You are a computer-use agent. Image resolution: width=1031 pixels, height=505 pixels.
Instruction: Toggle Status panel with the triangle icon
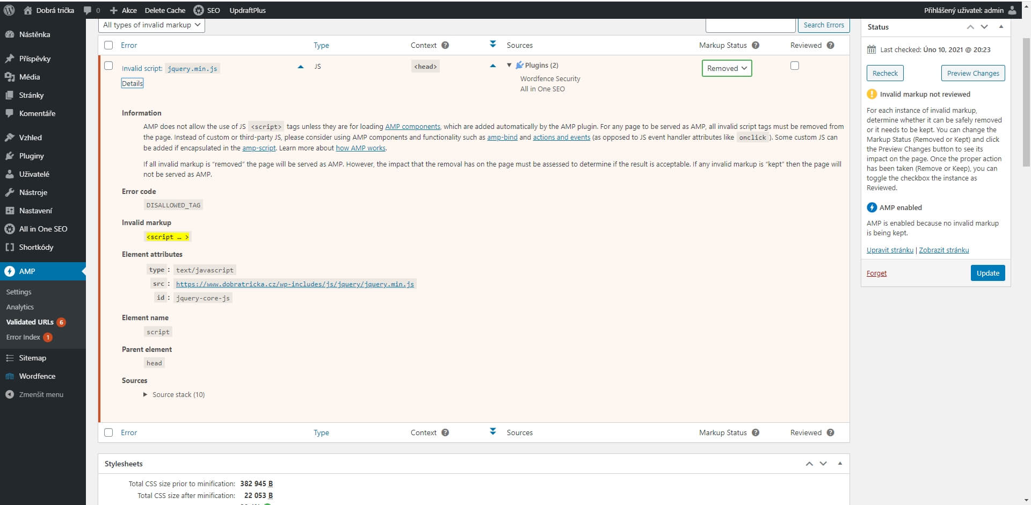(1001, 27)
